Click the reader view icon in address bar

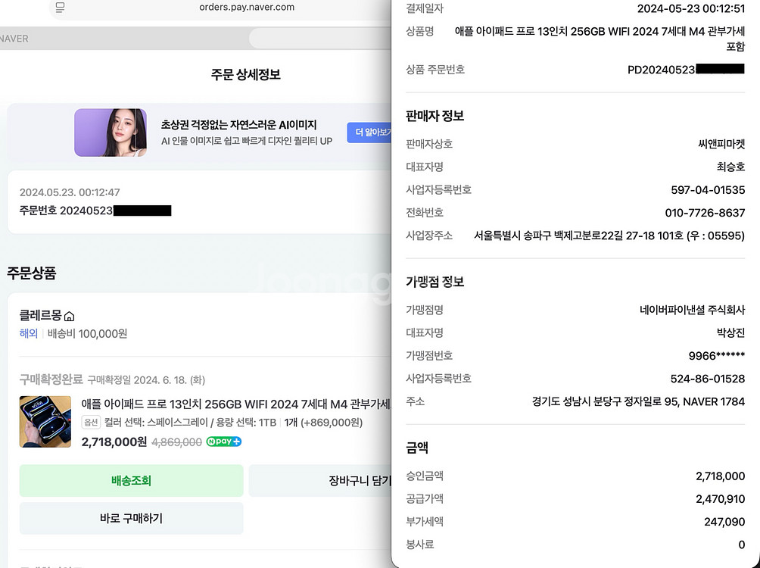60,8
